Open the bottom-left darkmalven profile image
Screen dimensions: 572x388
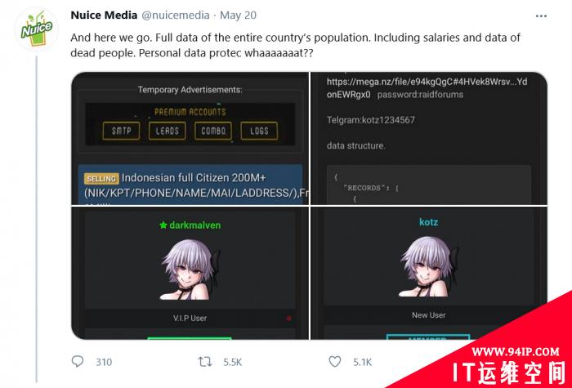point(190,273)
